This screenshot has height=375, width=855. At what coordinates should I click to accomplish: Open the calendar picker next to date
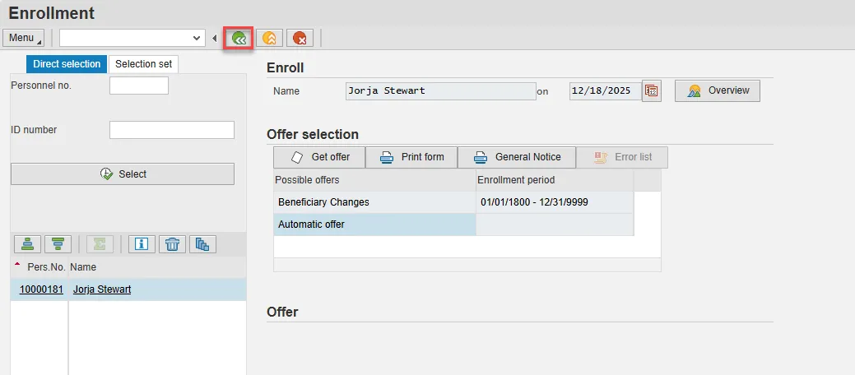pos(652,91)
